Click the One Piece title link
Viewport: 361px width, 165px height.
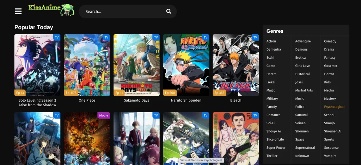[x=87, y=100]
